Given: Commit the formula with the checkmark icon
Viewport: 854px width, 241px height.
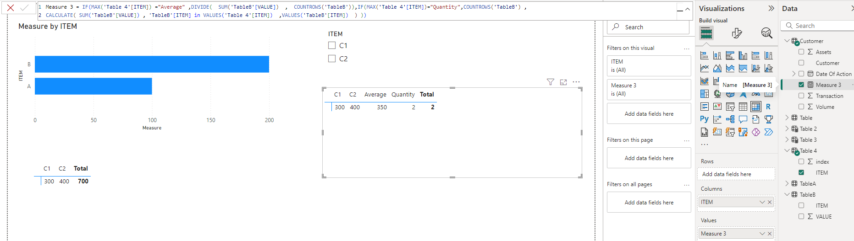Looking at the screenshot, I should (x=24, y=8).
